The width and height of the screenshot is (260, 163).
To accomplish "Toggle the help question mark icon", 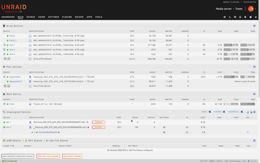I will pos(251,17).
